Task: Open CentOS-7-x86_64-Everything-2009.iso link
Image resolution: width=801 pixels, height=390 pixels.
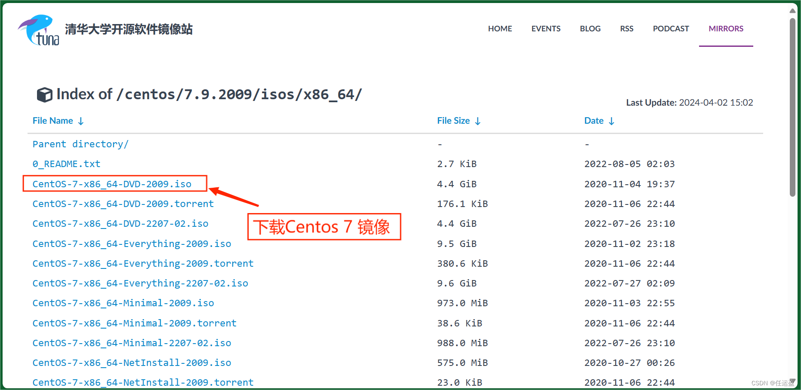Action: [132, 244]
